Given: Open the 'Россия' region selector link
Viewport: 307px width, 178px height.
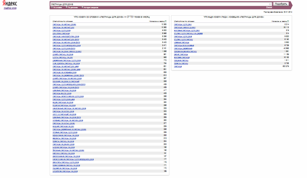Looking at the screenshot, I should 269,7.
